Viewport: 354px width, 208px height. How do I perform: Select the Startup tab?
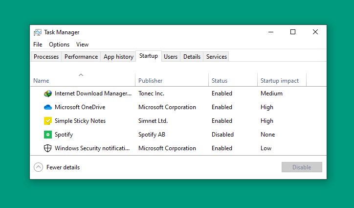[149, 56]
